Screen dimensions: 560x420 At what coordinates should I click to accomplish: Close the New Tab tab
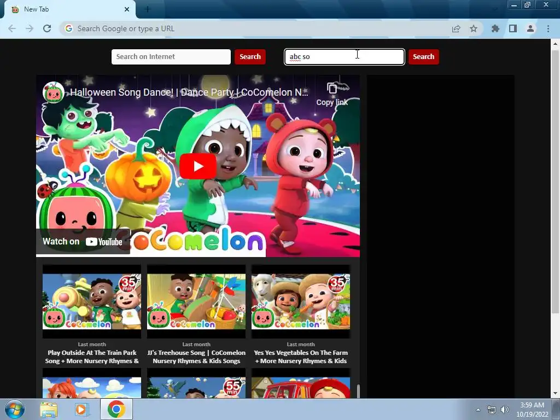pyautogui.click(x=127, y=9)
